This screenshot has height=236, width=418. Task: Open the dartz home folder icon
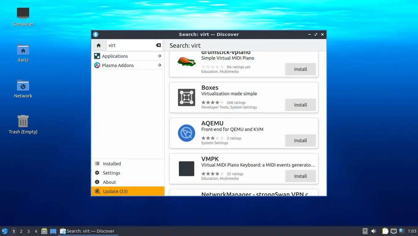(x=23, y=53)
